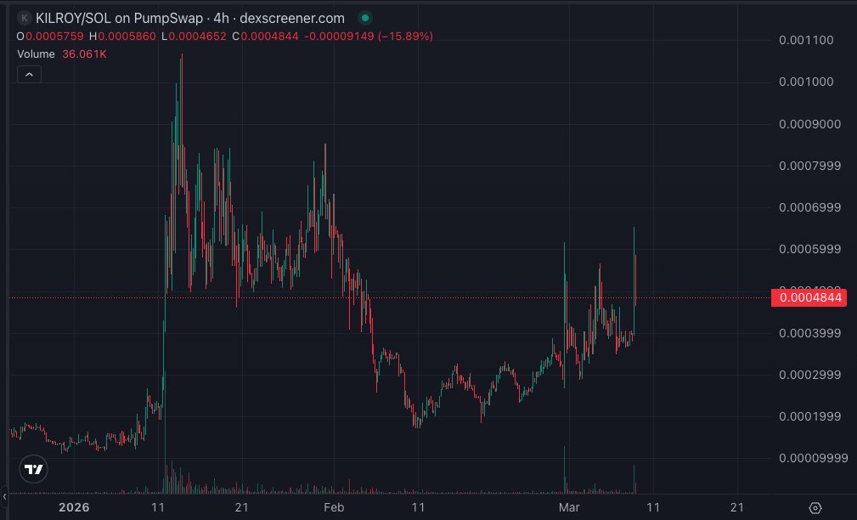Collapse the indicator legend with the chevron button
This screenshot has width=857, height=520.
[x=30, y=75]
